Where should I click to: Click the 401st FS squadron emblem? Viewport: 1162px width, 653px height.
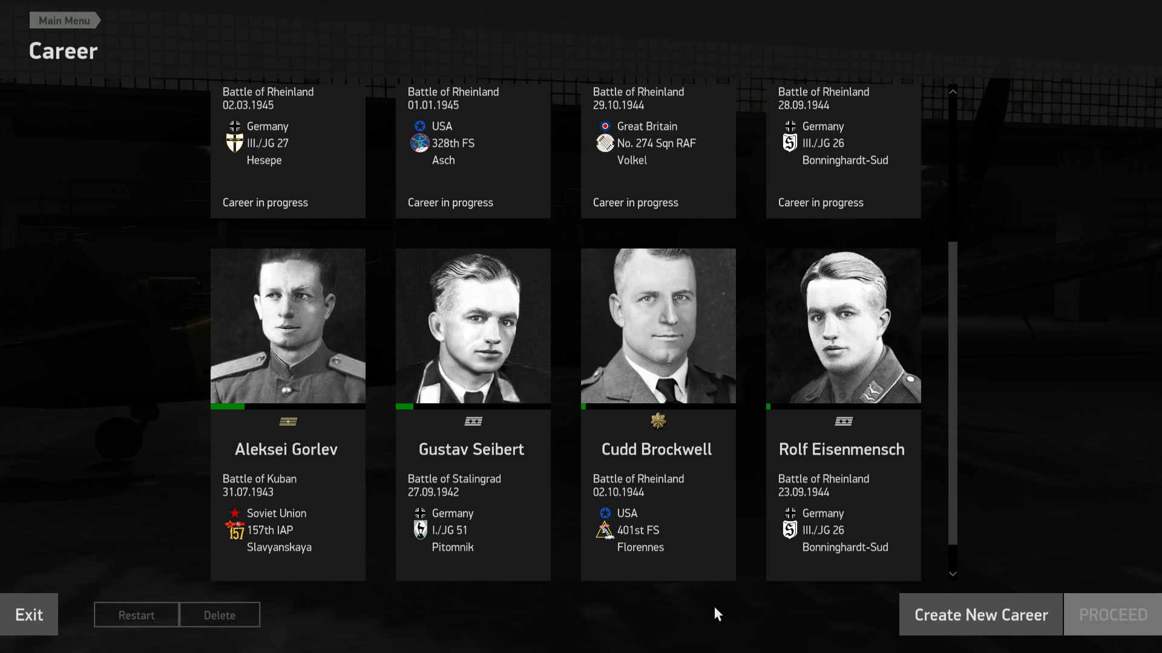click(605, 530)
